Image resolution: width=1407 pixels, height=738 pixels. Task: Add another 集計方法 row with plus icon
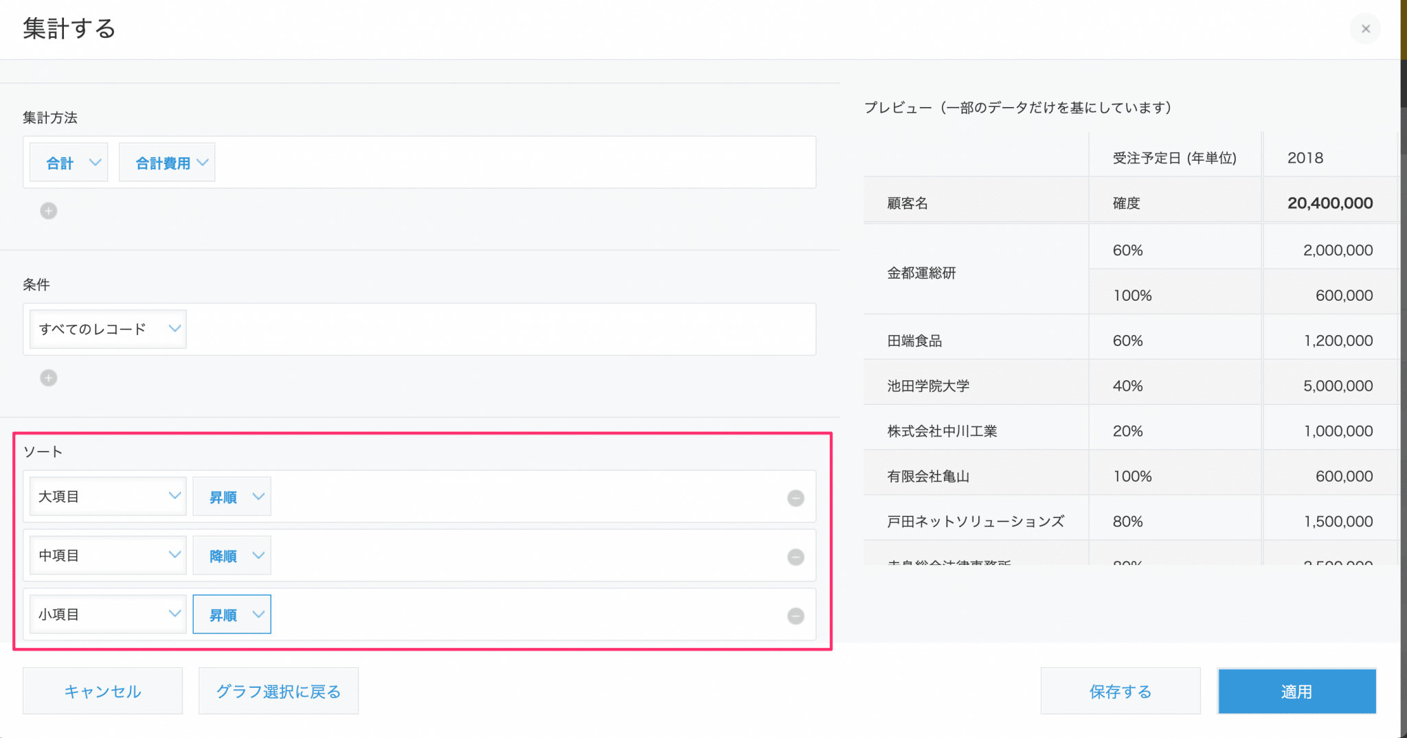[48, 211]
